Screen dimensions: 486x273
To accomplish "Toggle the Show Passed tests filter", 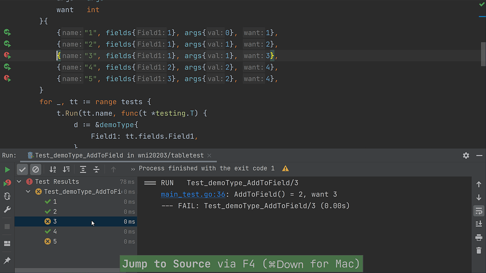I will coord(22,169).
